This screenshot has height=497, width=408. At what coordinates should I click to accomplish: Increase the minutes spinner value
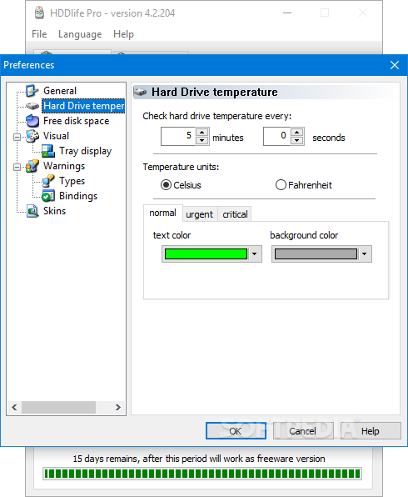pos(202,133)
